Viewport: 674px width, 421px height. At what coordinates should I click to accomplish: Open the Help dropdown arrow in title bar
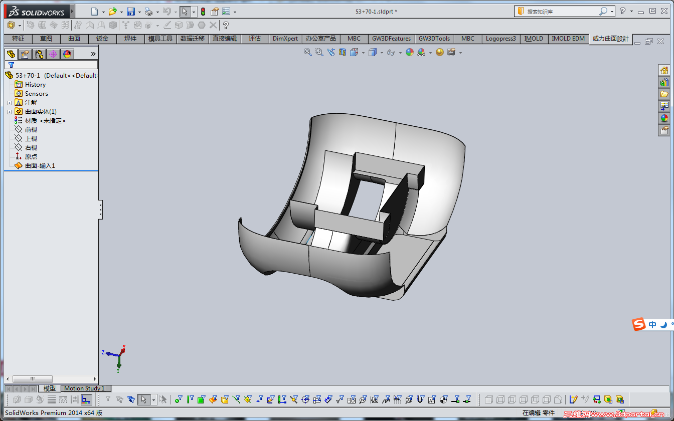point(631,12)
